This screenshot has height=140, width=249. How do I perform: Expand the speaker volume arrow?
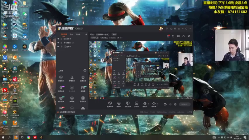point(157,104)
